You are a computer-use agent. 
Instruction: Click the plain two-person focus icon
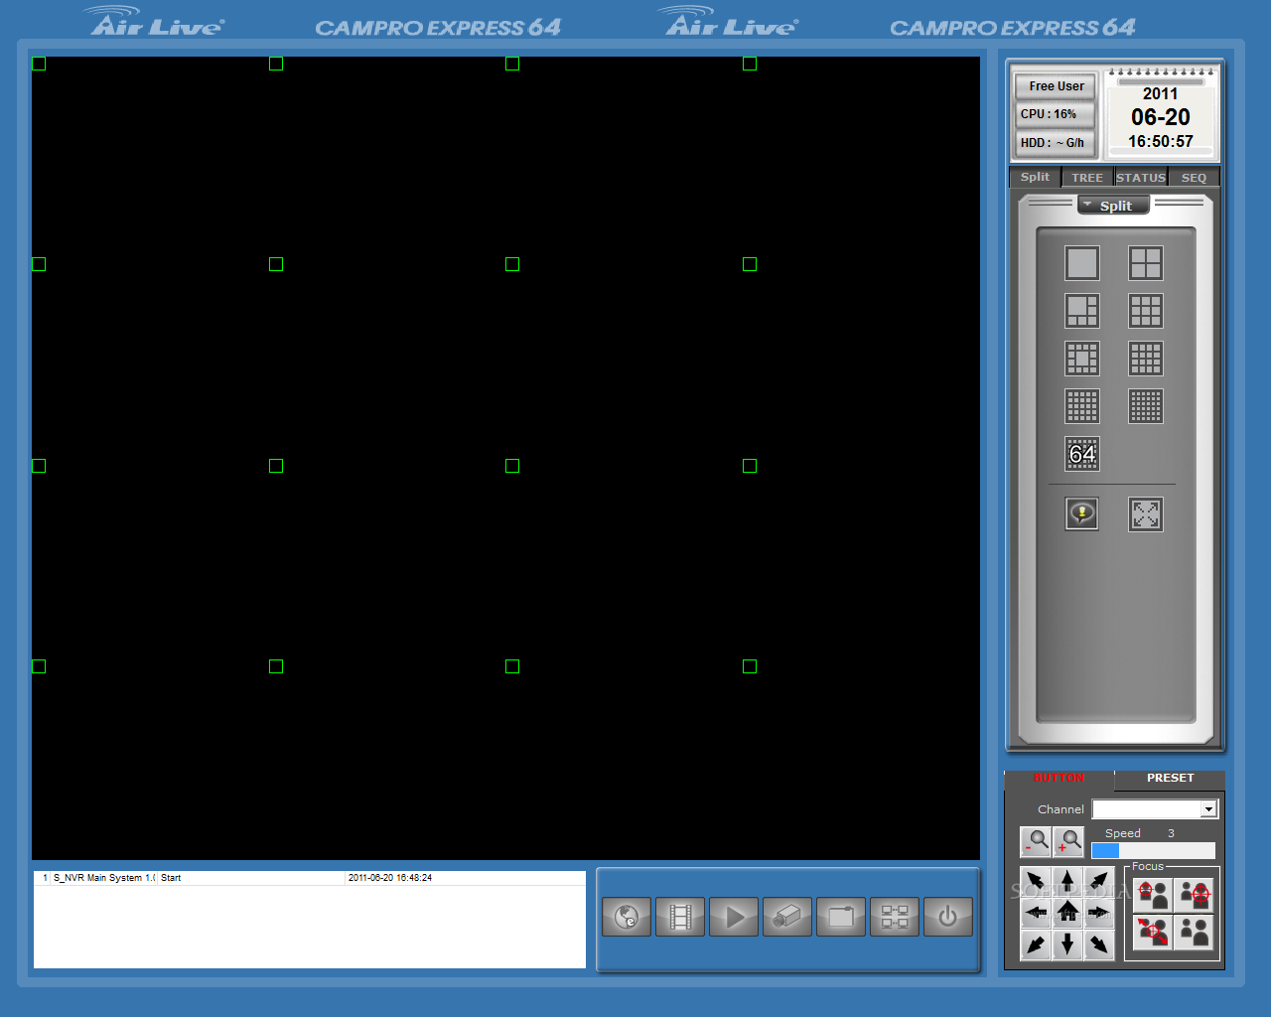[1195, 933]
